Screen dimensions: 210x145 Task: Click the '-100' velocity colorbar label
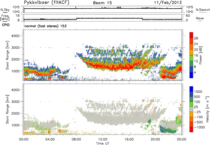[x=198, y=117]
